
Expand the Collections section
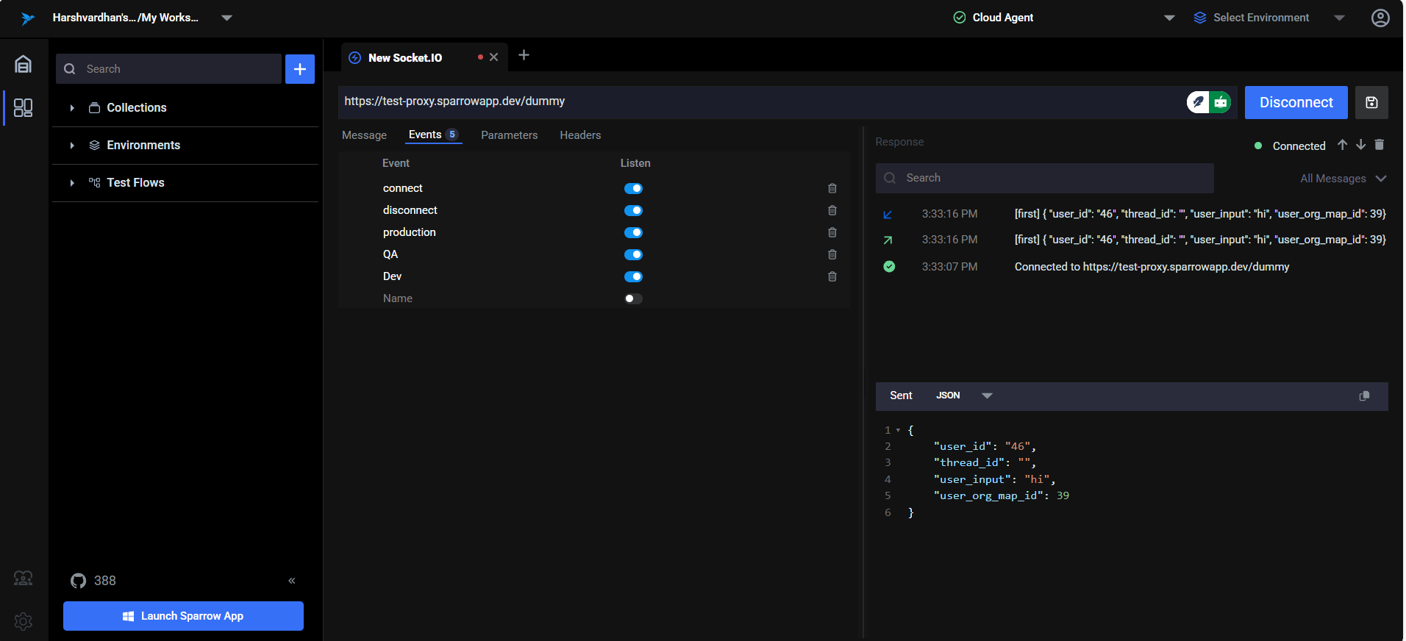[x=72, y=108]
